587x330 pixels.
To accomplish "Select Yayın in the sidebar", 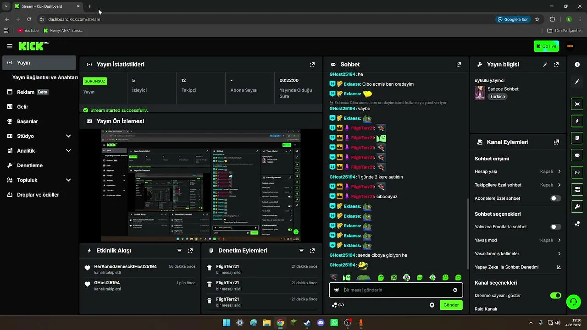I will [39, 63].
